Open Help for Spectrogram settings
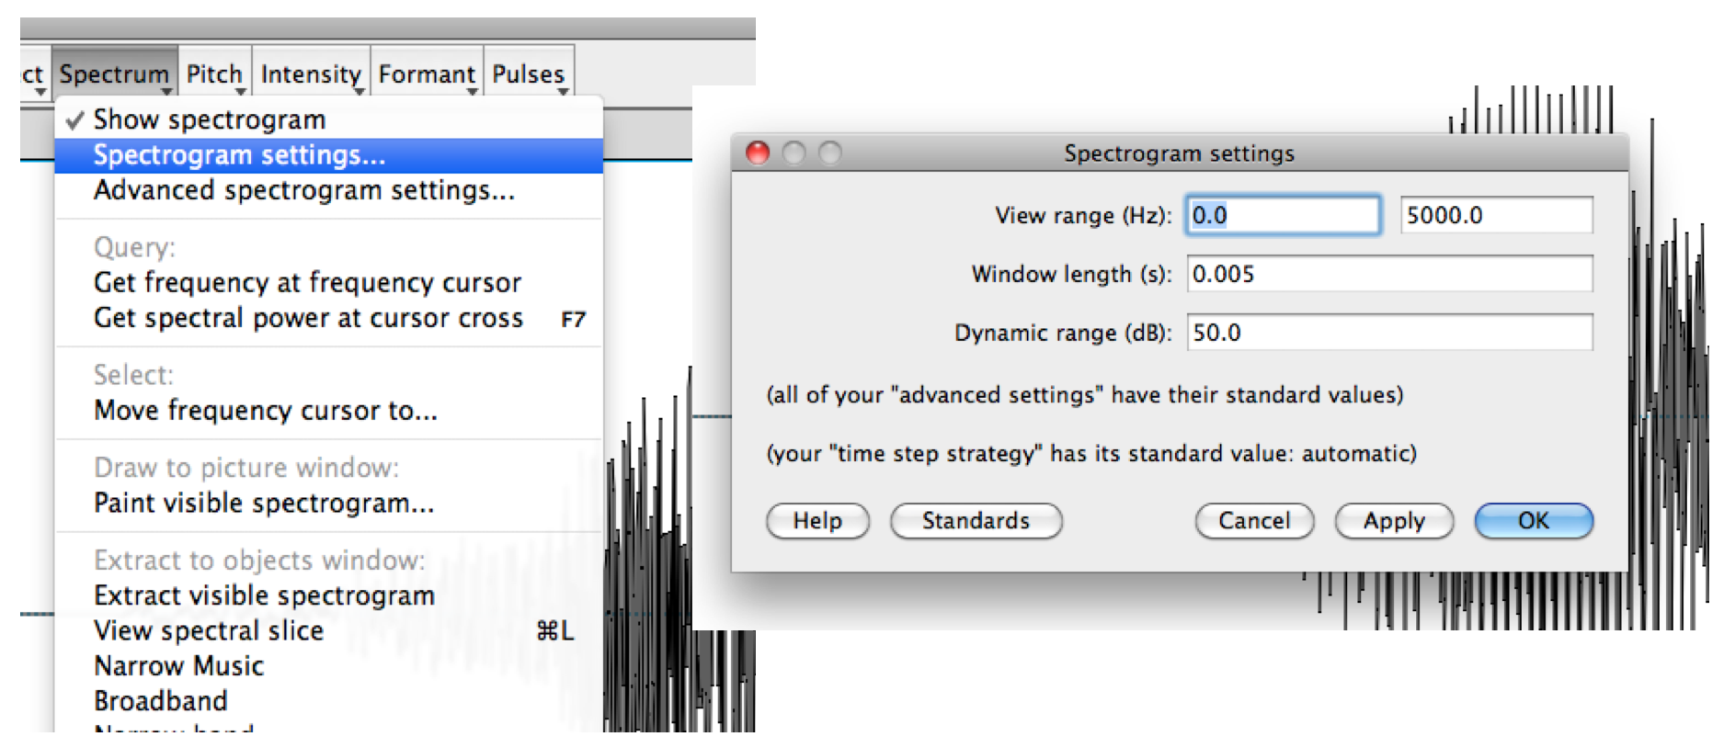This screenshot has width=1724, height=748. pos(817,521)
